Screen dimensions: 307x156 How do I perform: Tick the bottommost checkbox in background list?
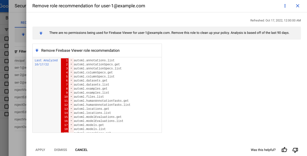point(7,114)
